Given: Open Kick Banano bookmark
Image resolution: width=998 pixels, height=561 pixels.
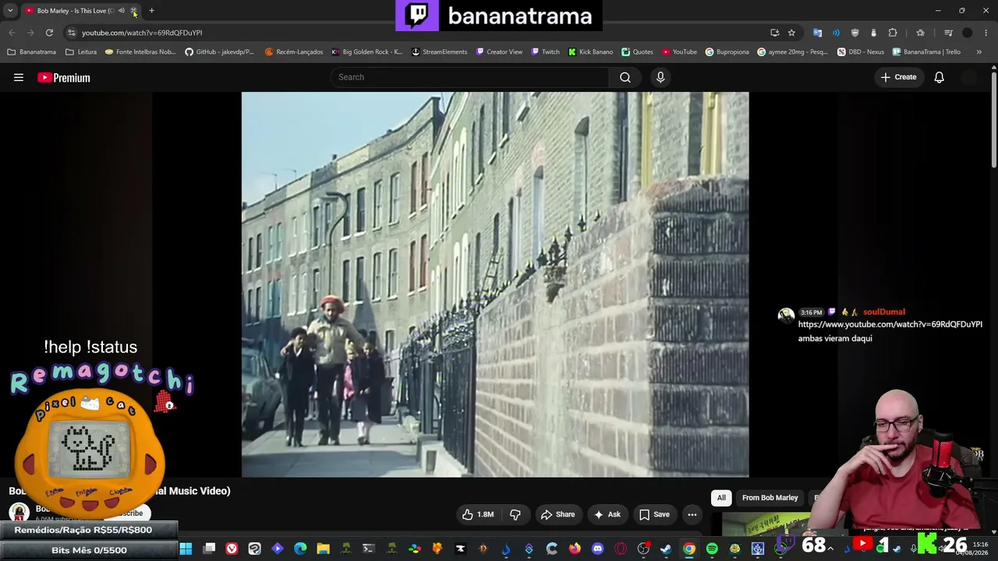Looking at the screenshot, I should click(x=590, y=52).
